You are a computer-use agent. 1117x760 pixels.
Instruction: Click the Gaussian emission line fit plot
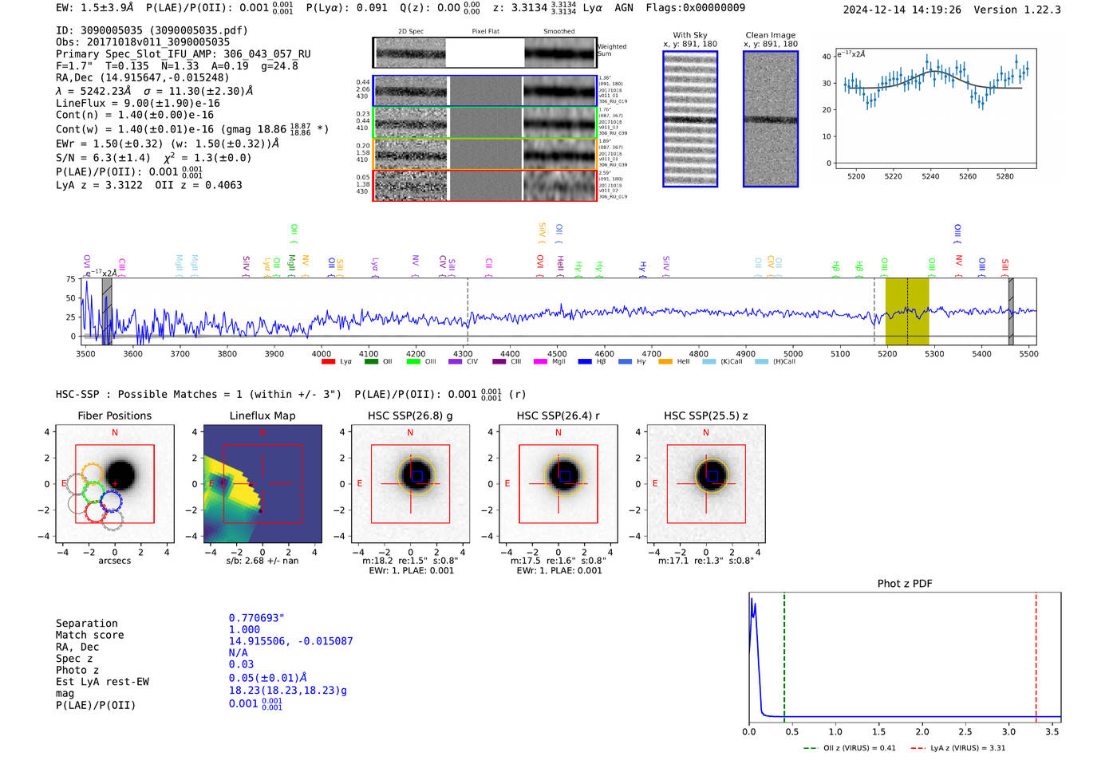(936, 108)
